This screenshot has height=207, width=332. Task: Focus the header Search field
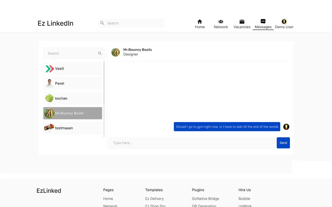pyautogui.click(x=131, y=23)
